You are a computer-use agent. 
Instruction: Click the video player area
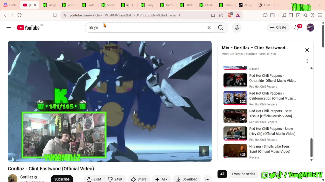coord(110,101)
